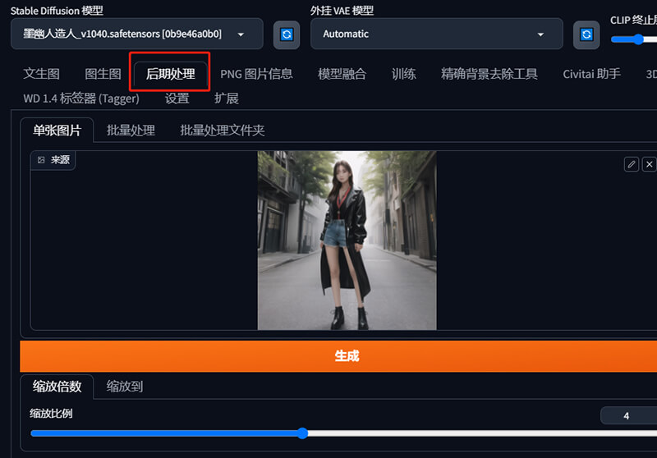Expand the 外挂 VAE 模型 Automatic dropdown

coord(436,34)
